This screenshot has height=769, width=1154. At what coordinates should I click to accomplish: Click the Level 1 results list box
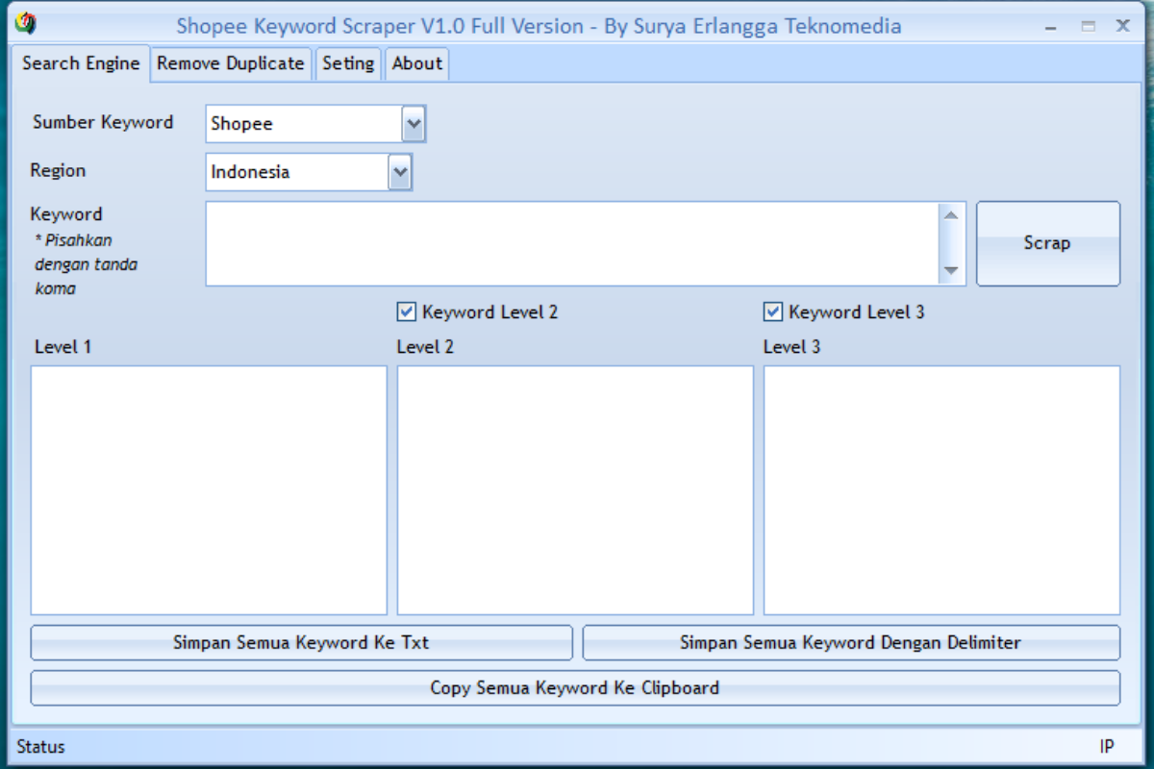coord(209,490)
